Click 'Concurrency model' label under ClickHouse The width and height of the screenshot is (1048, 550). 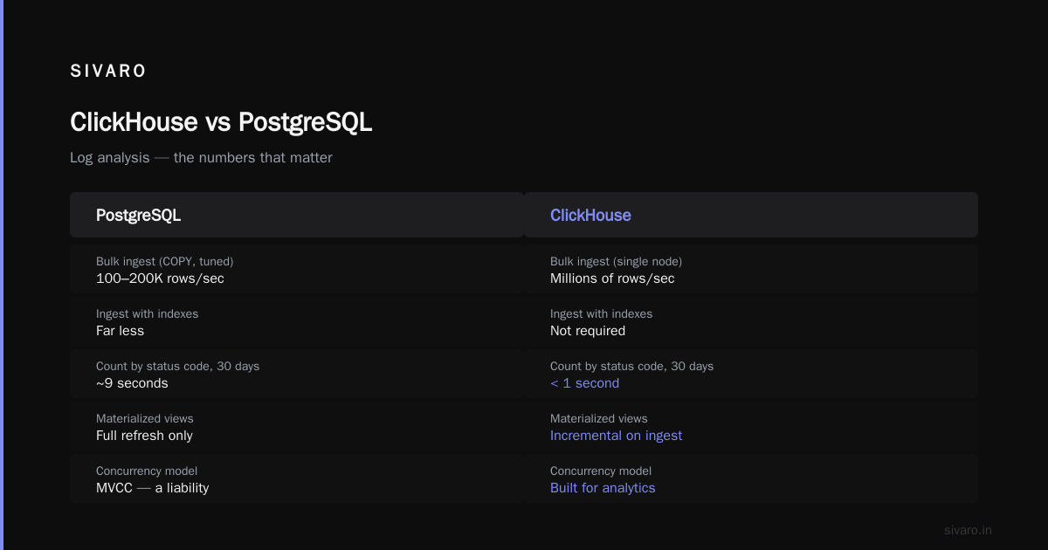point(601,471)
